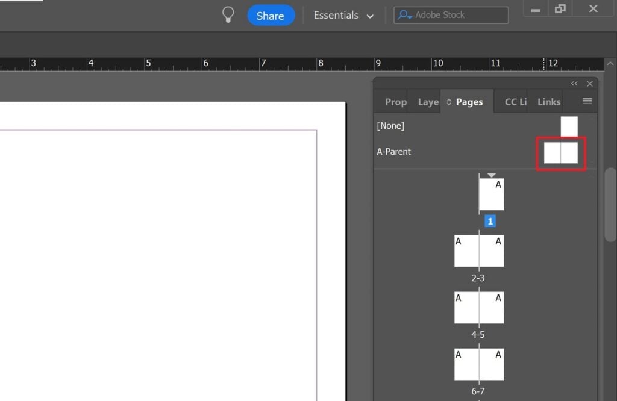Click the Share button
617x401 pixels.
point(271,16)
